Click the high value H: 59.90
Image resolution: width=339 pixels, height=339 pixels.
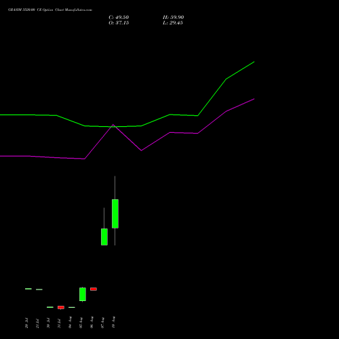coord(173,18)
